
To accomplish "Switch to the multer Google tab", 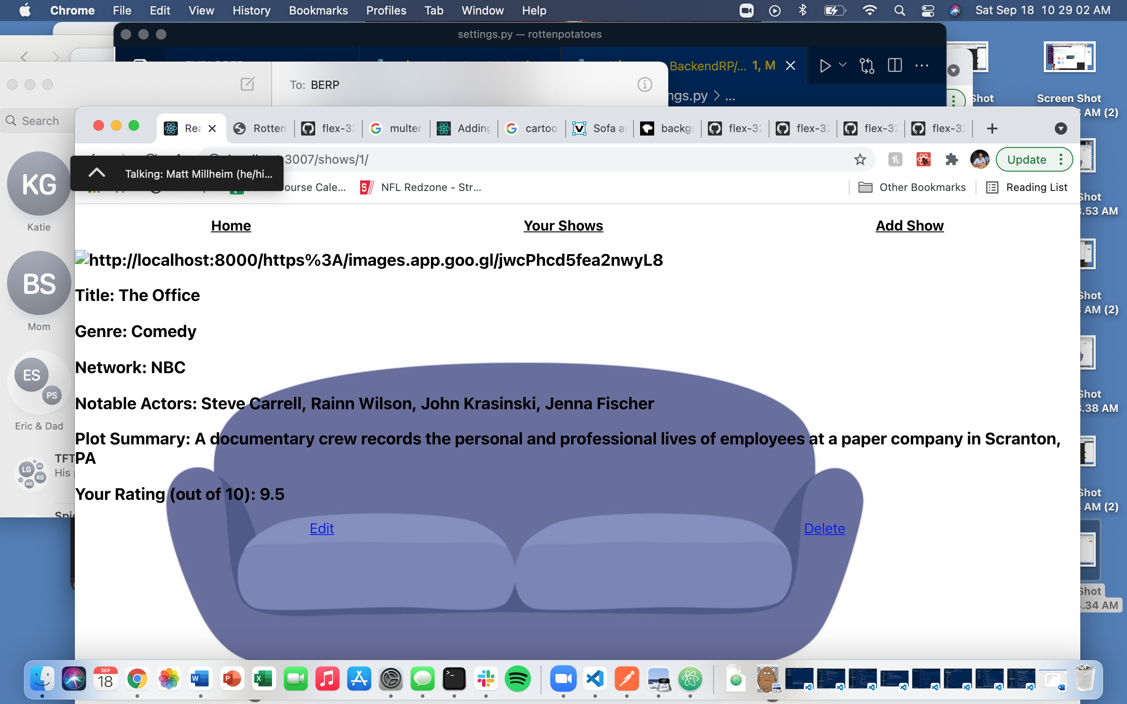I will [x=396, y=128].
